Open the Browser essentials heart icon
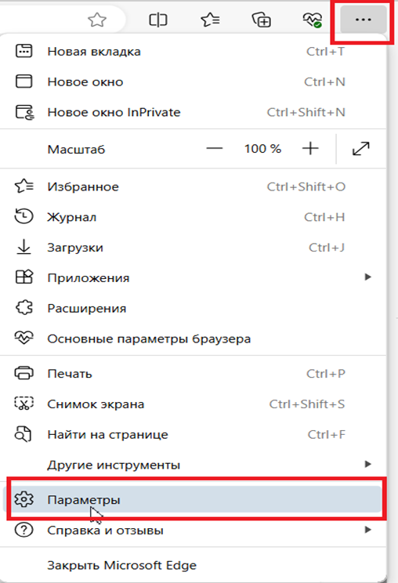Viewport: 398px width, 583px height. click(x=312, y=20)
